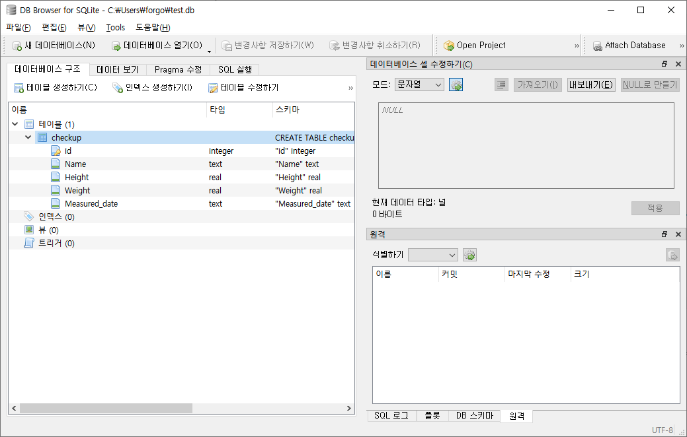Open the 파일(F) menu
The width and height of the screenshot is (687, 437).
coord(19,28)
